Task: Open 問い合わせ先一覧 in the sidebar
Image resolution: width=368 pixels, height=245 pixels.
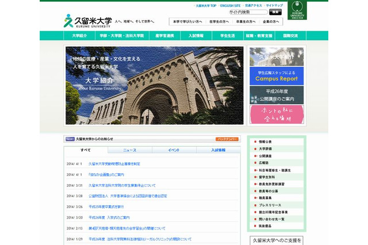Action: (271, 219)
